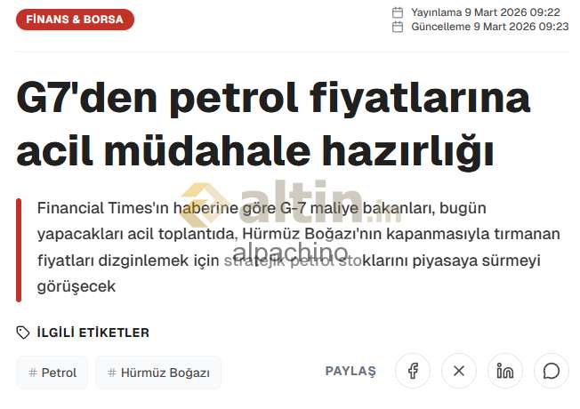This screenshot has width=580, height=409.
Task: Open the Hürmüz Boğazı tag page
Action: [x=165, y=373]
